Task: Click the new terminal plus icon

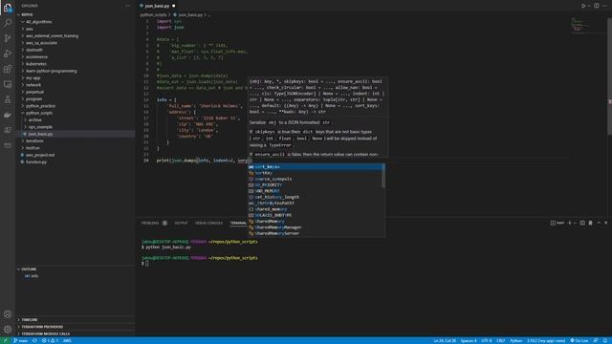Action: [x=570, y=223]
